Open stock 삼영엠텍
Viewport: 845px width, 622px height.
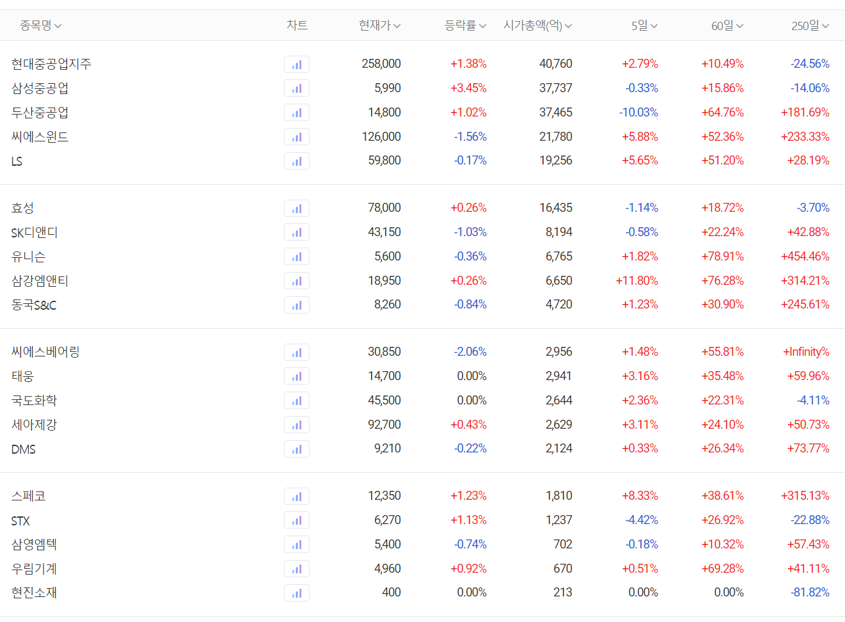pyautogui.click(x=34, y=545)
